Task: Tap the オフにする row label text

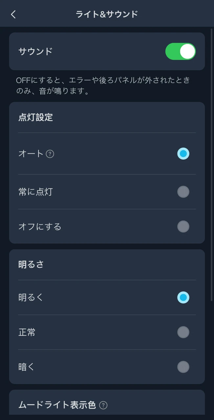Action: (x=40, y=226)
